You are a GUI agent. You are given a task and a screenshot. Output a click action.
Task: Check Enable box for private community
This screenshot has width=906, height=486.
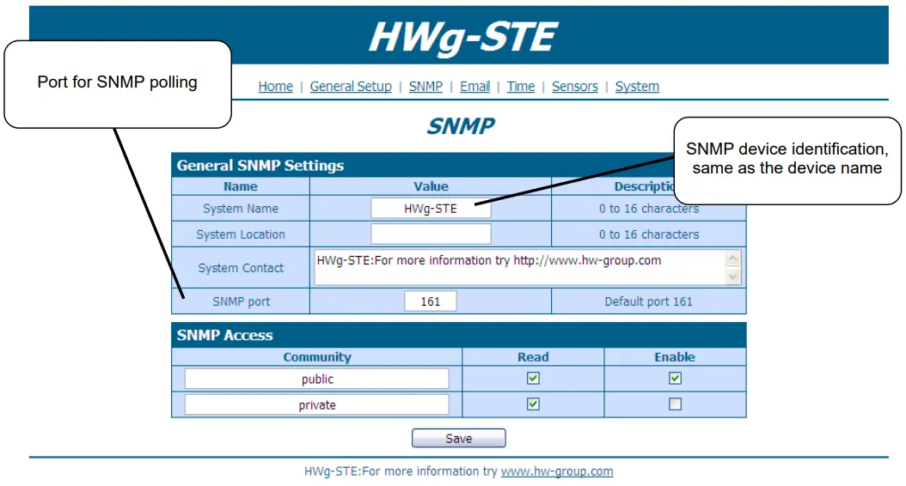(674, 404)
